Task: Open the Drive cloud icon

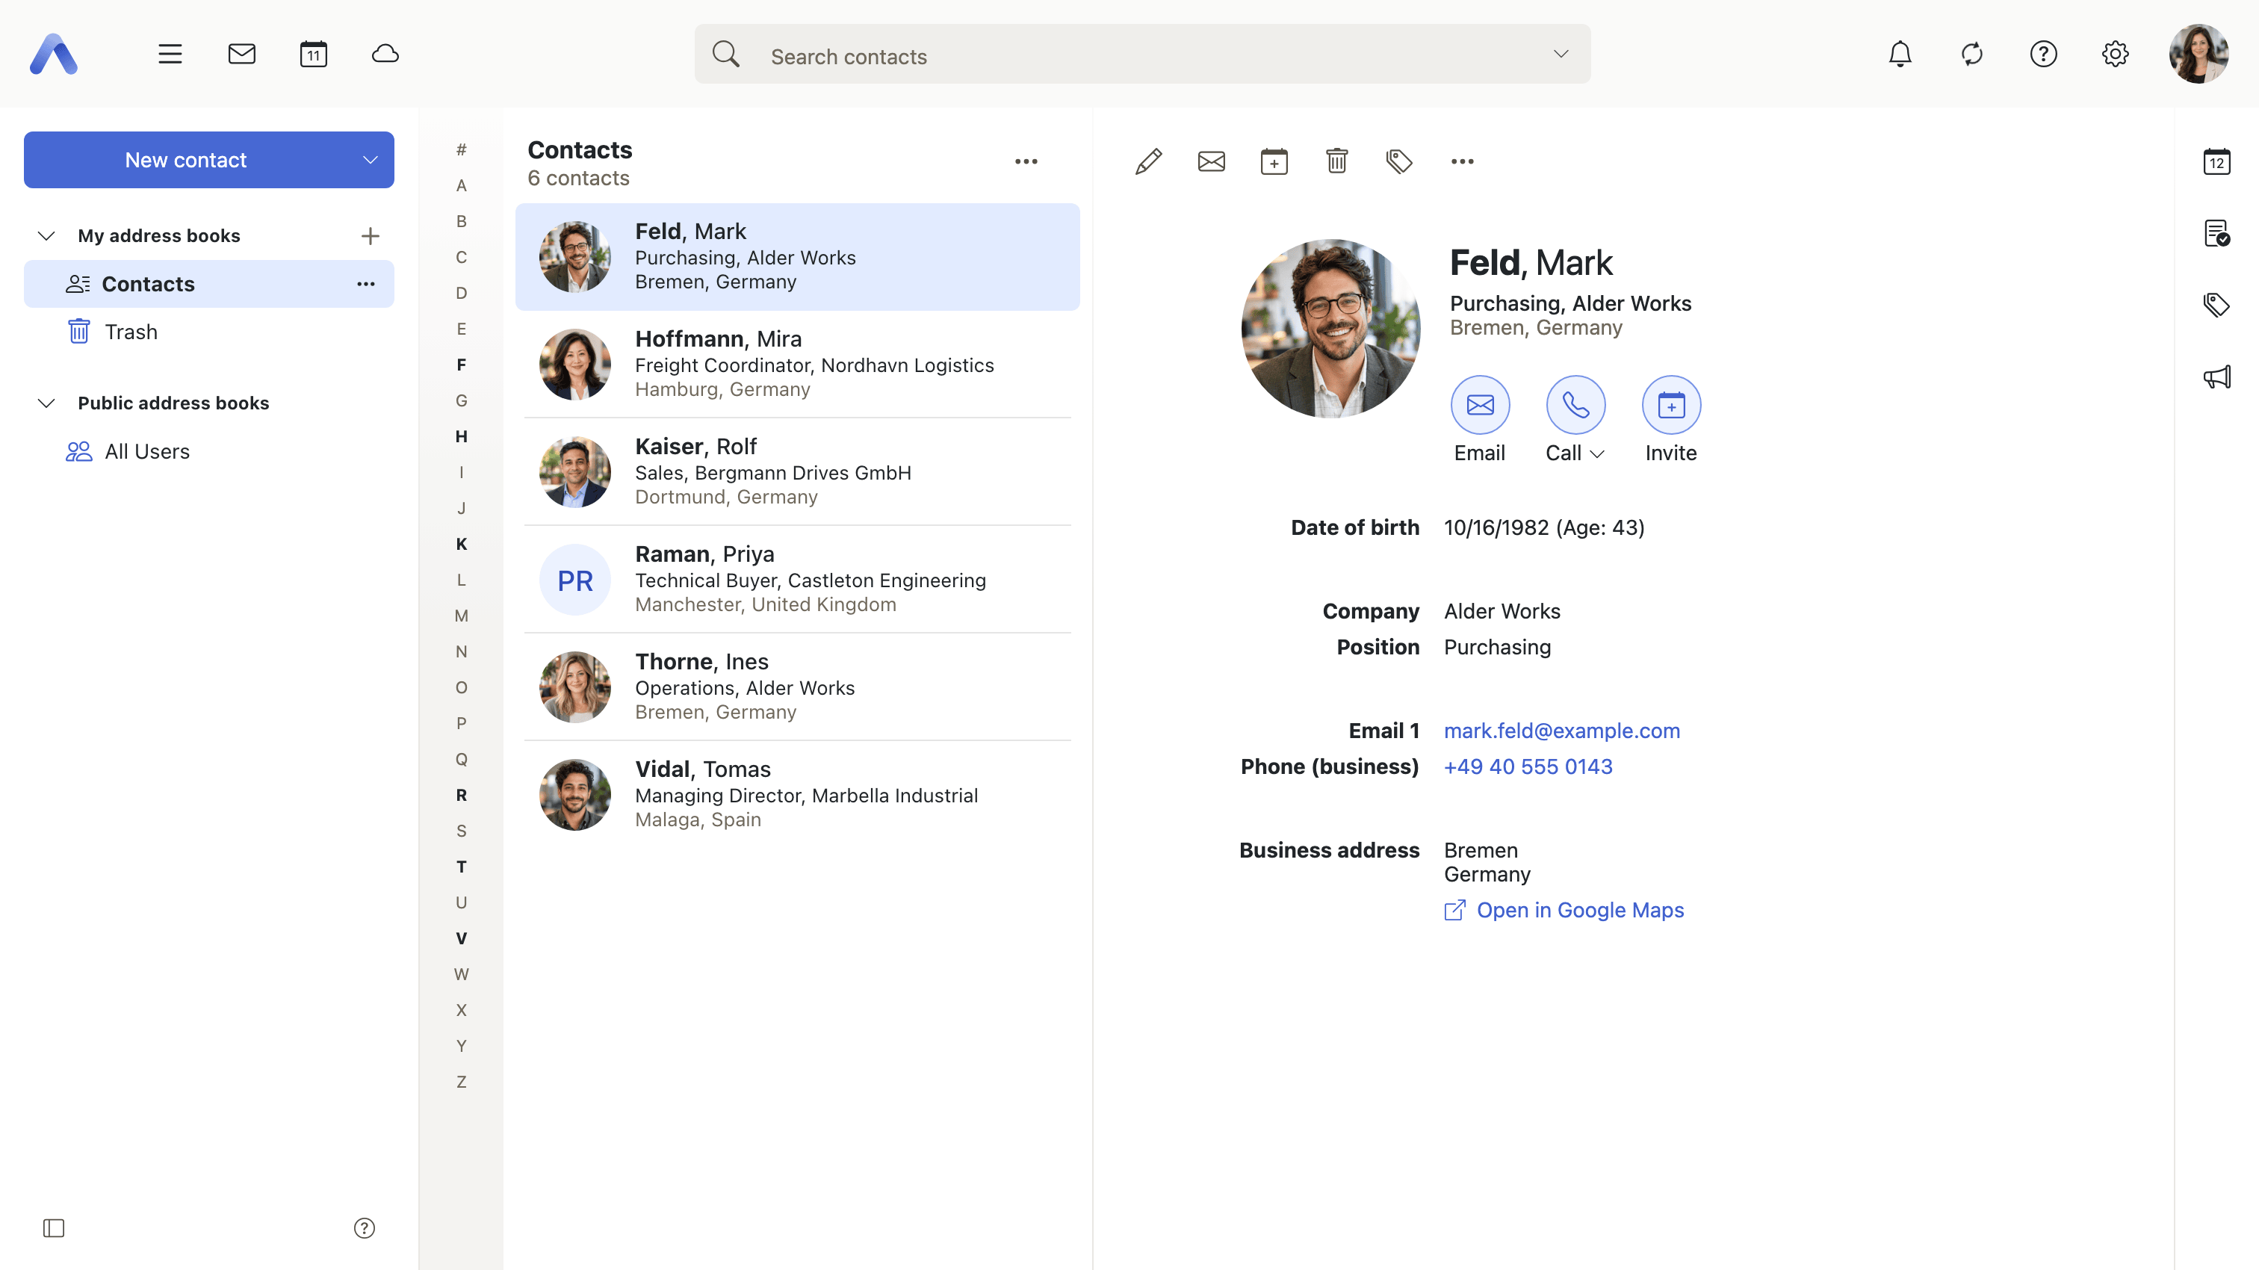Action: pyautogui.click(x=385, y=55)
